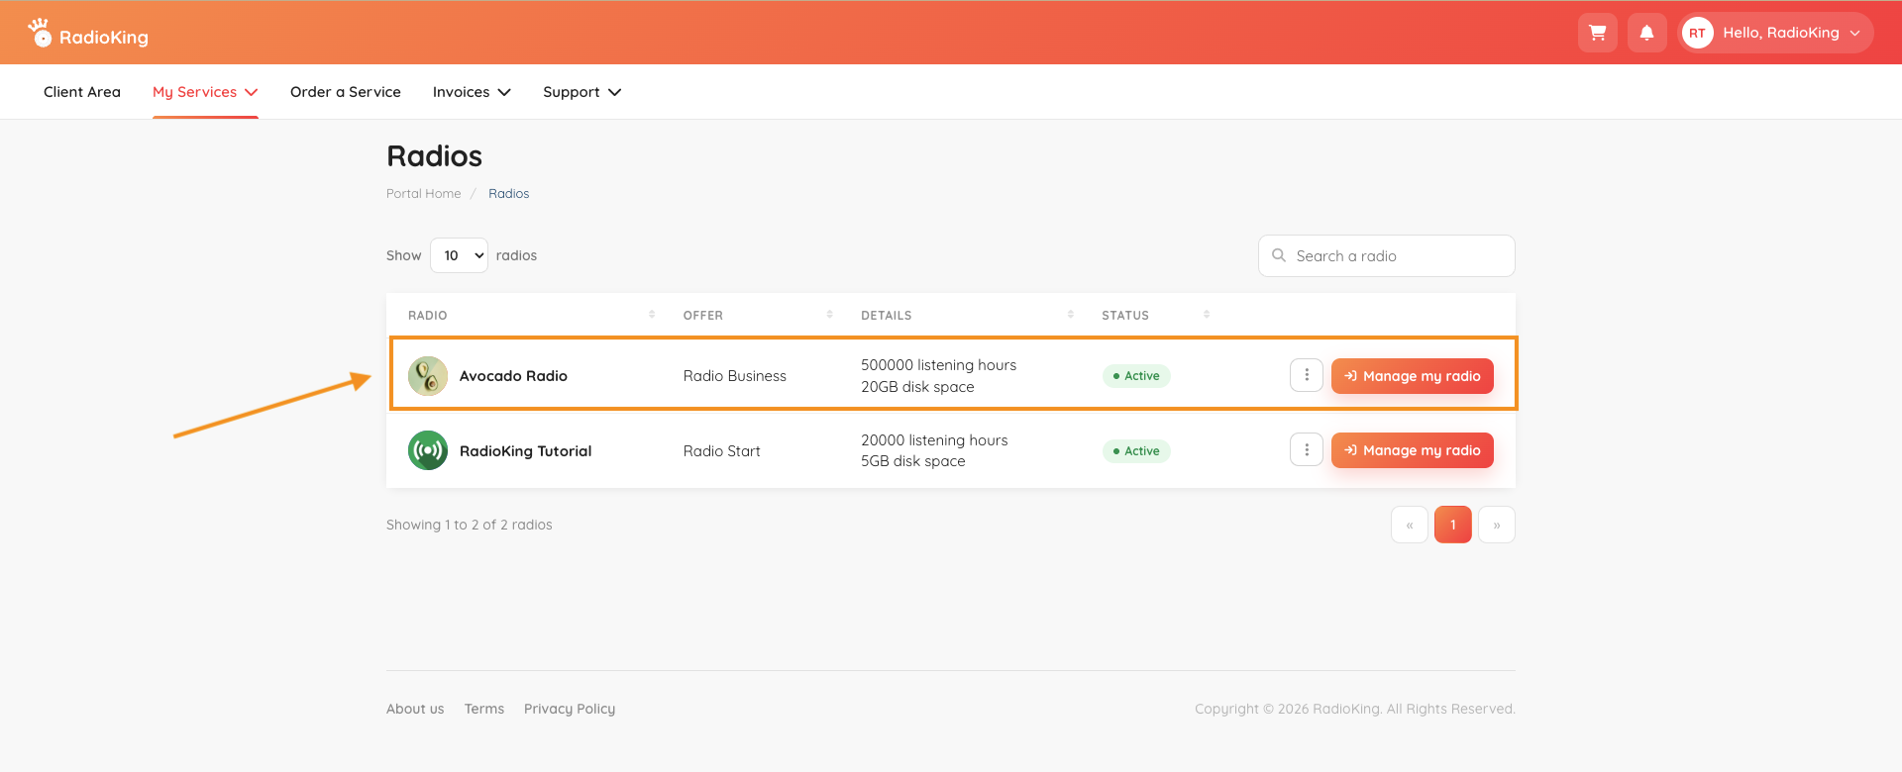Open the shopping cart icon

(x=1597, y=33)
